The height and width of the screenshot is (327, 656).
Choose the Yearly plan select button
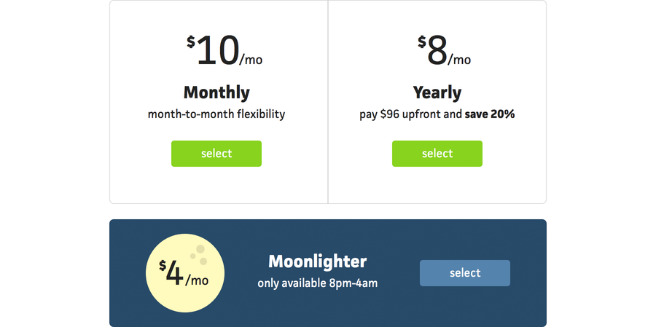coord(437,154)
